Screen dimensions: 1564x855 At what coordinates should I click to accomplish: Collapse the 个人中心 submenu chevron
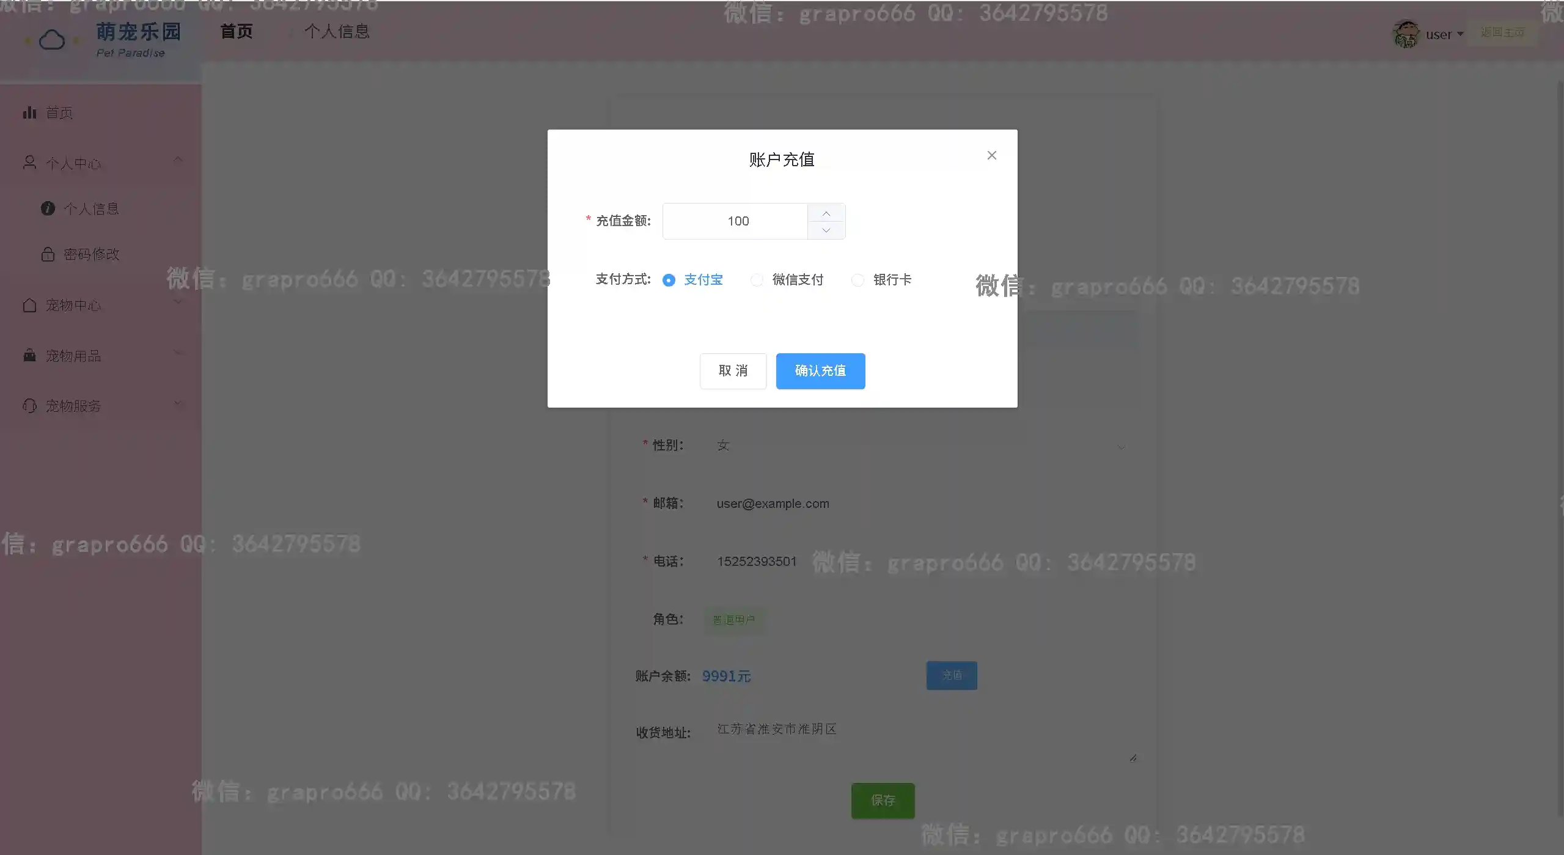(x=178, y=160)
